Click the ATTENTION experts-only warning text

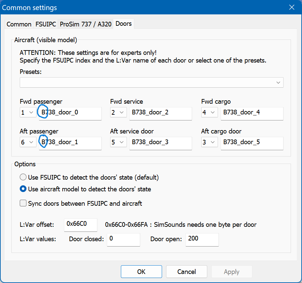click(x=88, y=53)
